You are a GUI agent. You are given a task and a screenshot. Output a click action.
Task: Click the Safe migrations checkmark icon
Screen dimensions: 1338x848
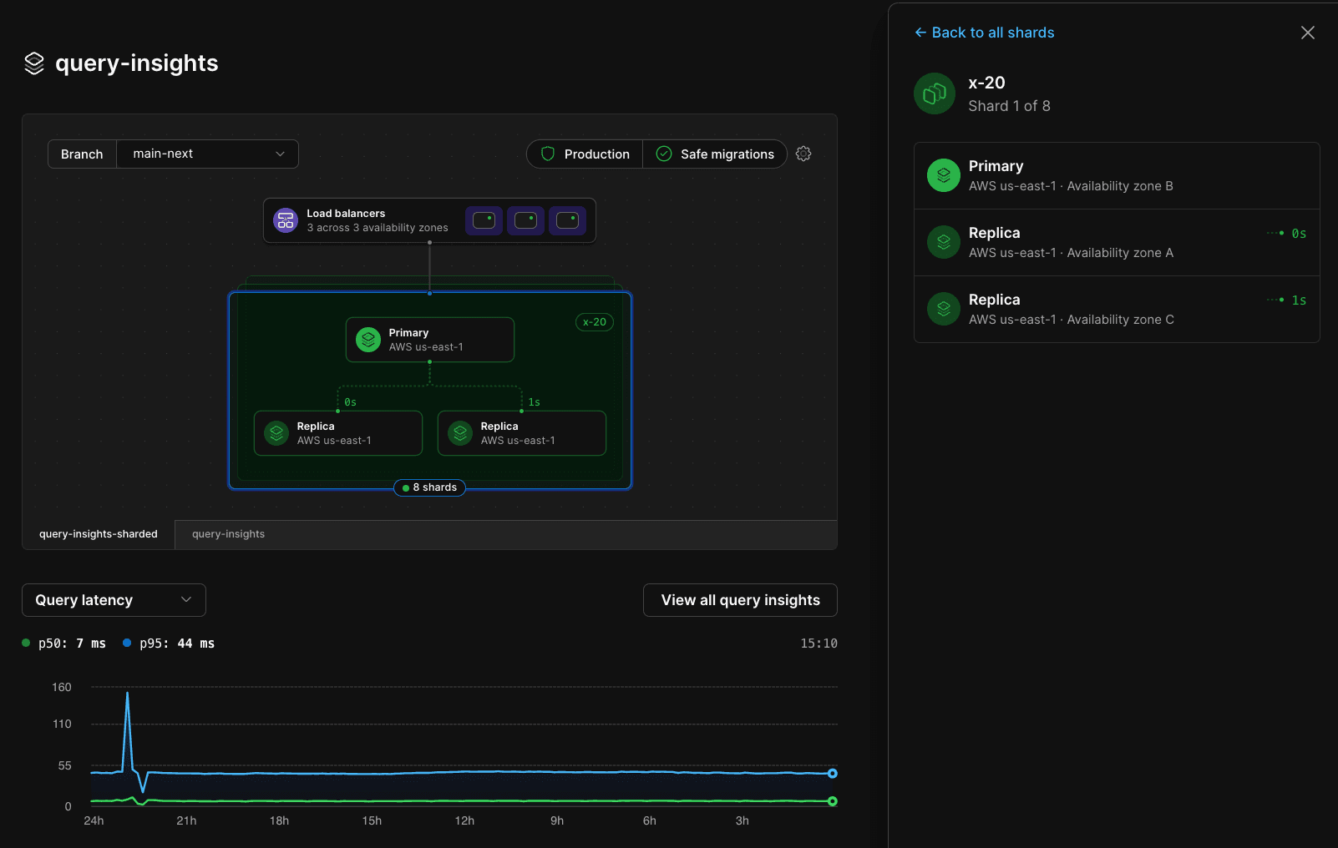664,154
